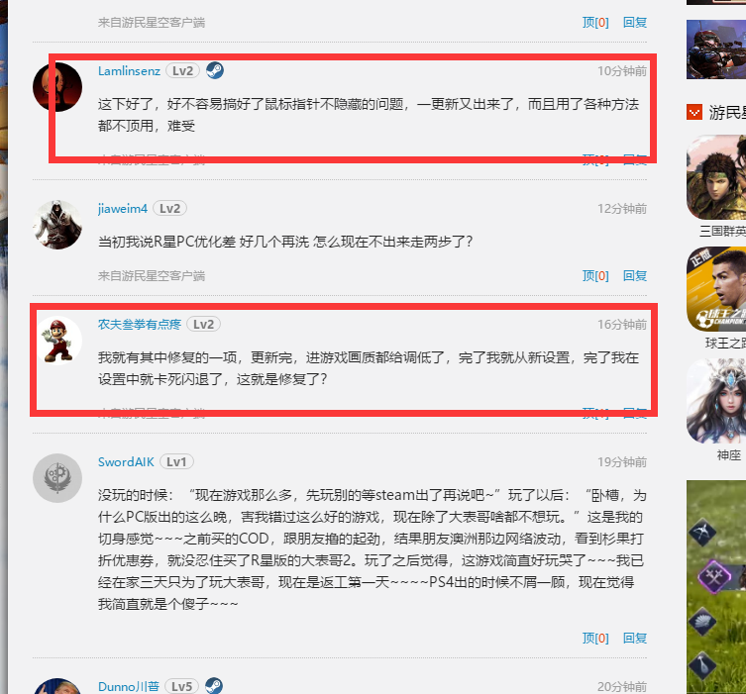Image resolution: width=746 pixels, height=694 pixels.
Task: Reply to jiaweim4's comment via 回复
Action: pos(635,275)
